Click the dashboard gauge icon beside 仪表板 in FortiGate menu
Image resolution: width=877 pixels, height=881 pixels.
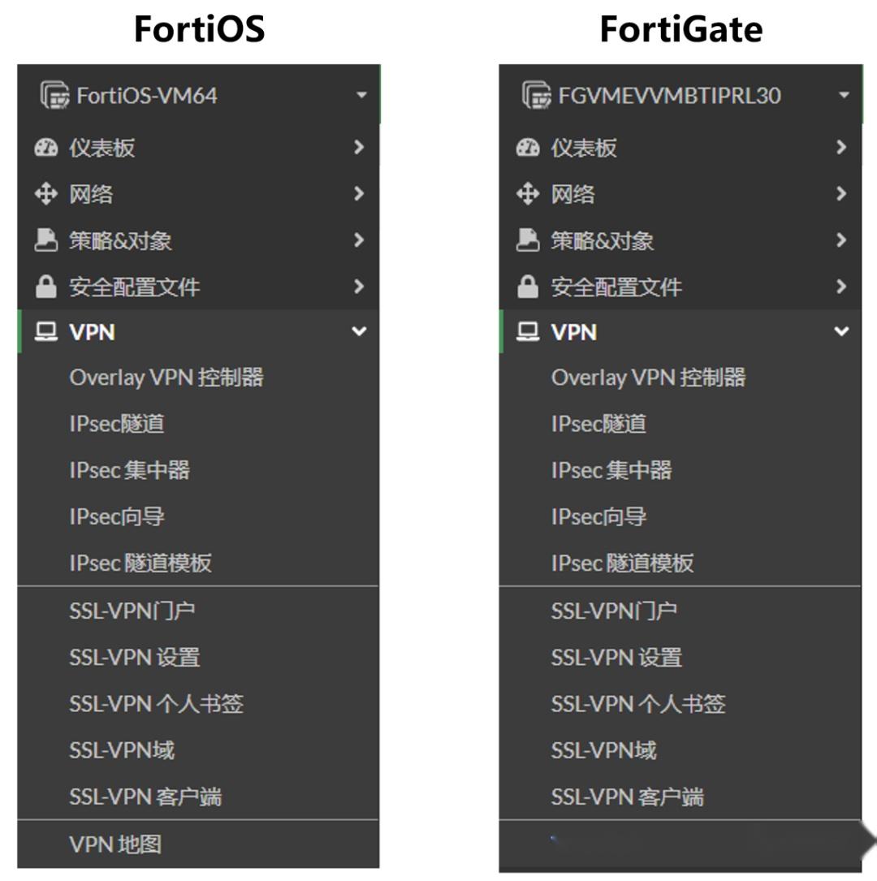[x=529, y=147]
